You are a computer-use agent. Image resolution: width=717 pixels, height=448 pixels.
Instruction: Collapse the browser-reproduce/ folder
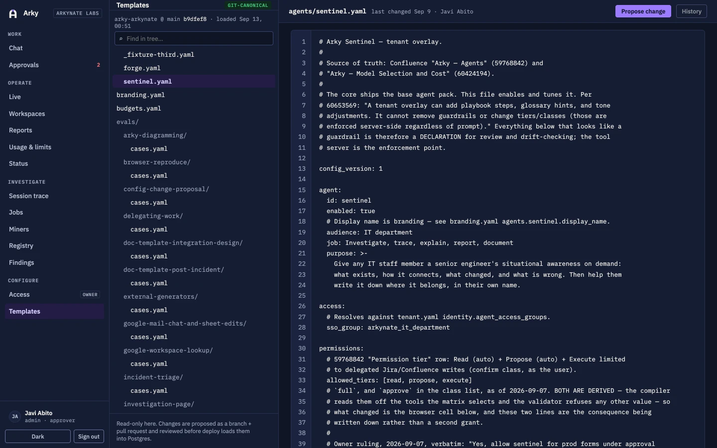tap(194, 162)
